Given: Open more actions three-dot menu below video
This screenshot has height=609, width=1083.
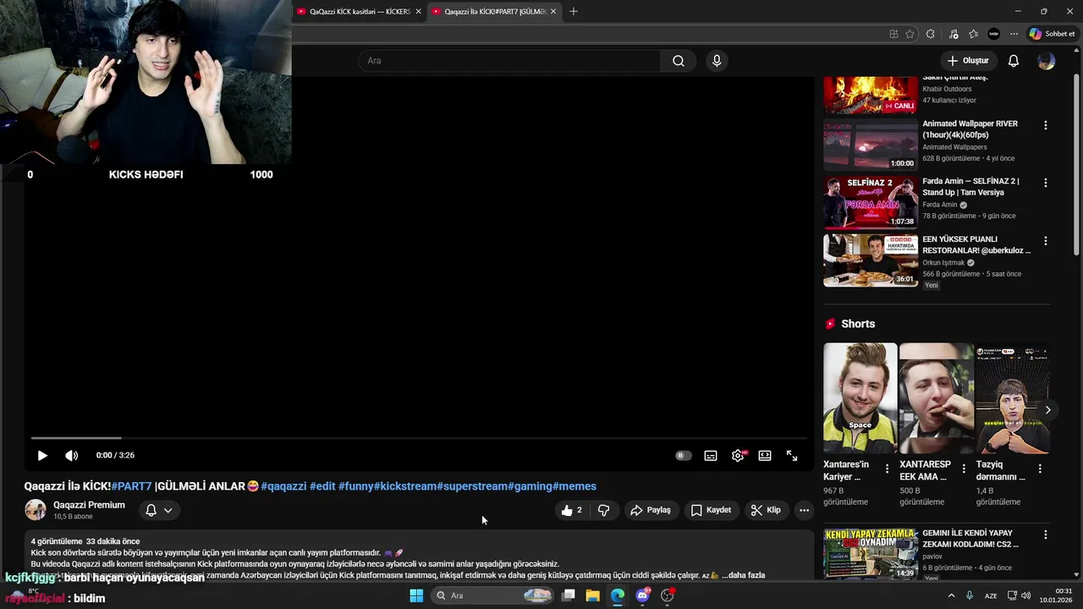Looking at the screenshot, I should pos(804,510).
